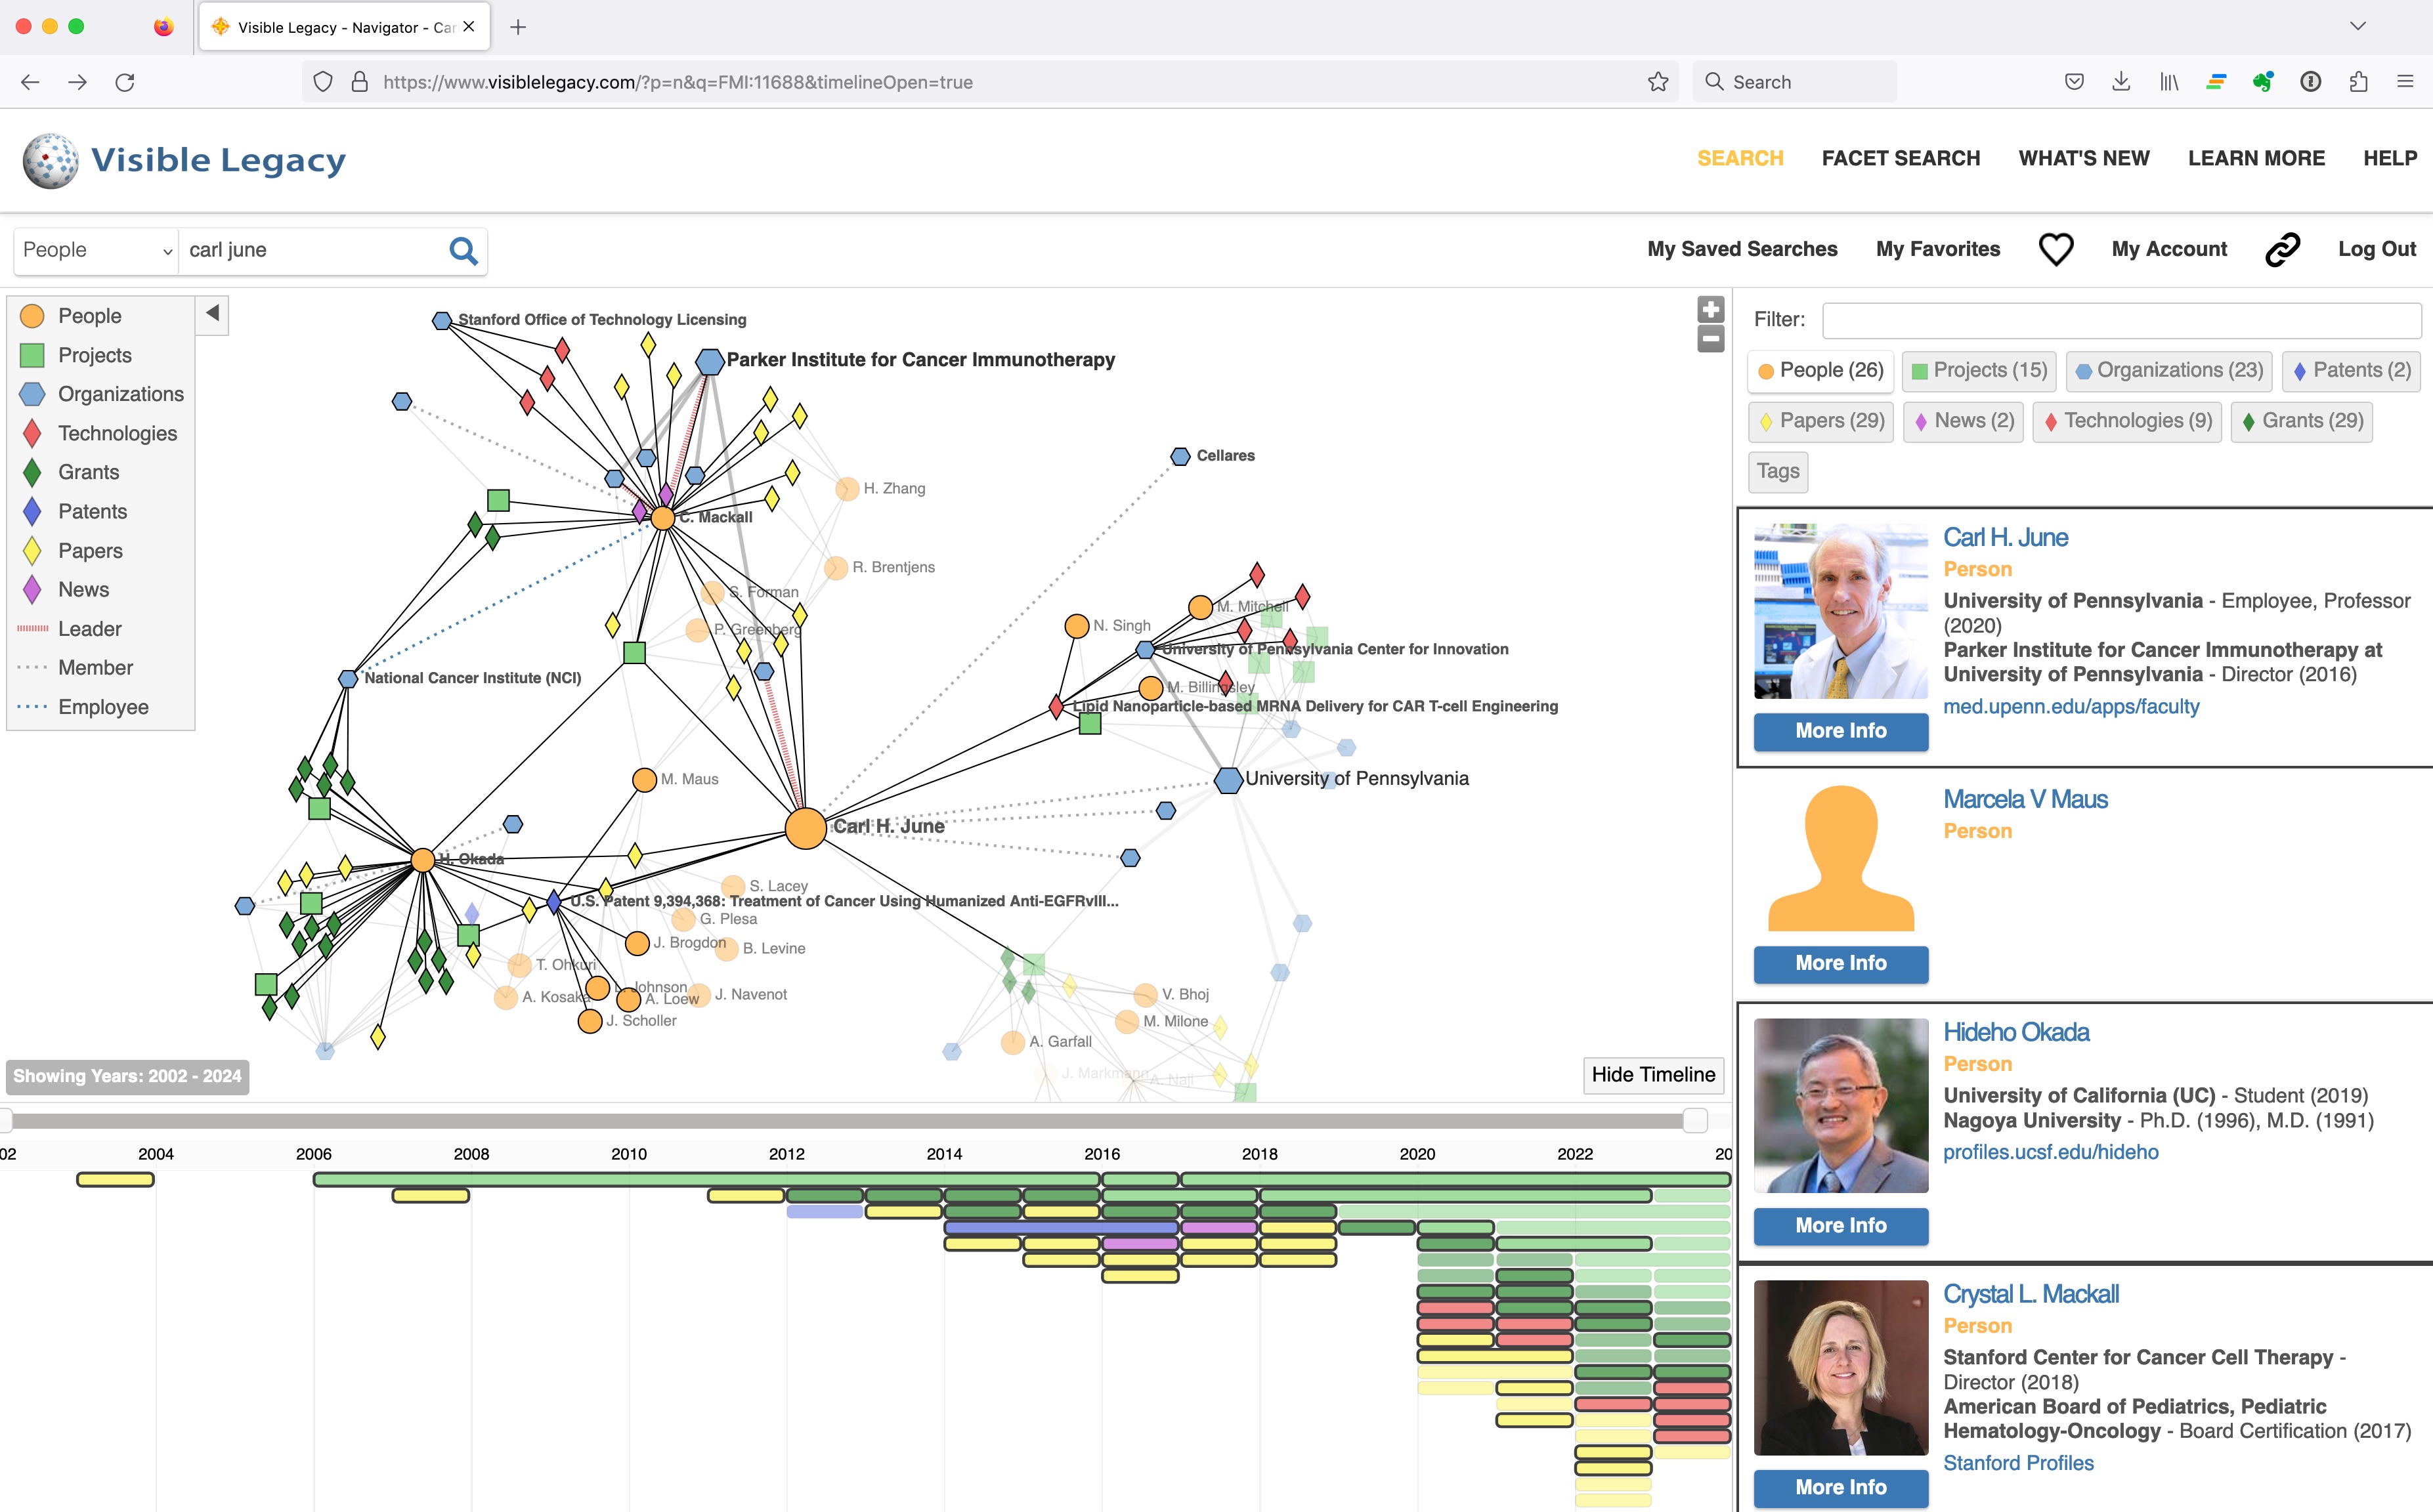Zoom in the graph with plus icon
The height and width of the screenshot is (1512, 2433).
[1711, 310]
